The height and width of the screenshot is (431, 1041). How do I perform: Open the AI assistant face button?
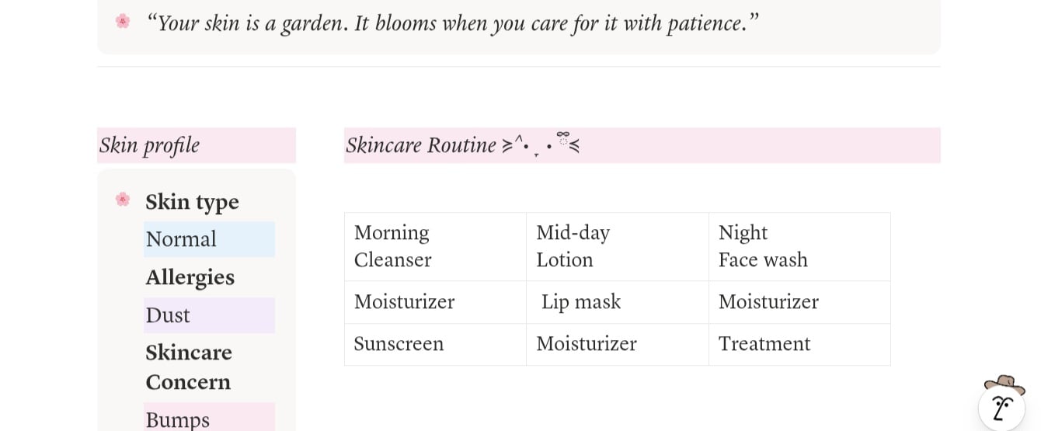point(1001,407)
